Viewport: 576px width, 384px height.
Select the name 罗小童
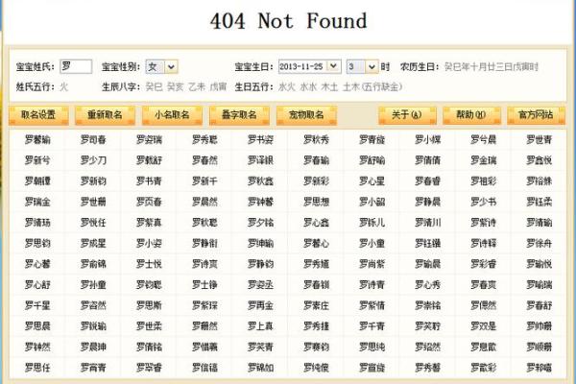372,243
